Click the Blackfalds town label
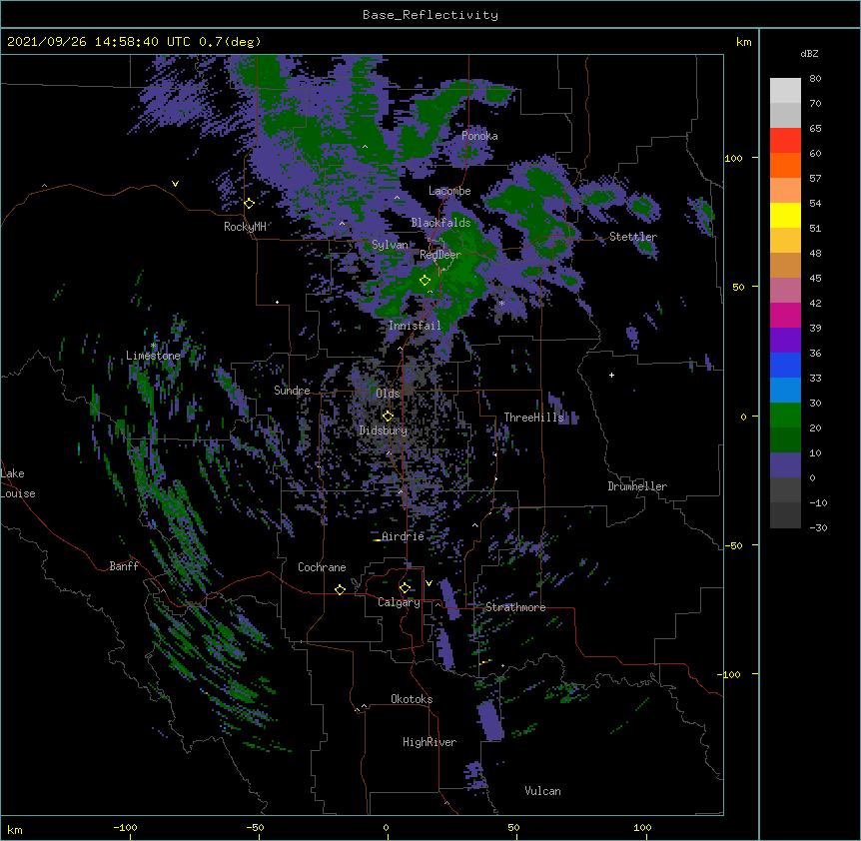The width and height of the screenshot is (861, 841). (440, 223)
